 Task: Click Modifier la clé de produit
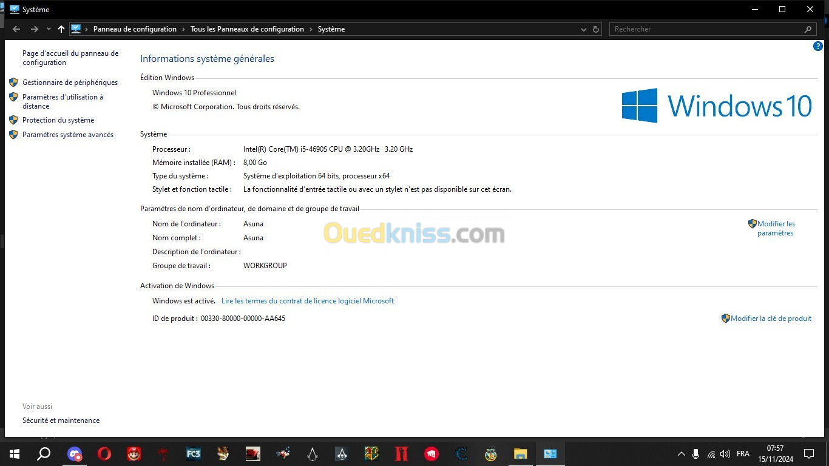coord(771,319)
